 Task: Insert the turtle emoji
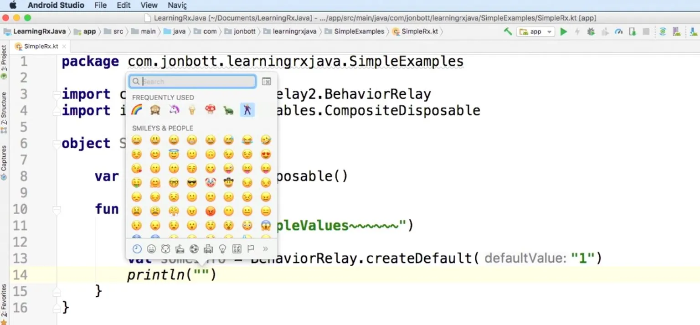tap(229, 110)
